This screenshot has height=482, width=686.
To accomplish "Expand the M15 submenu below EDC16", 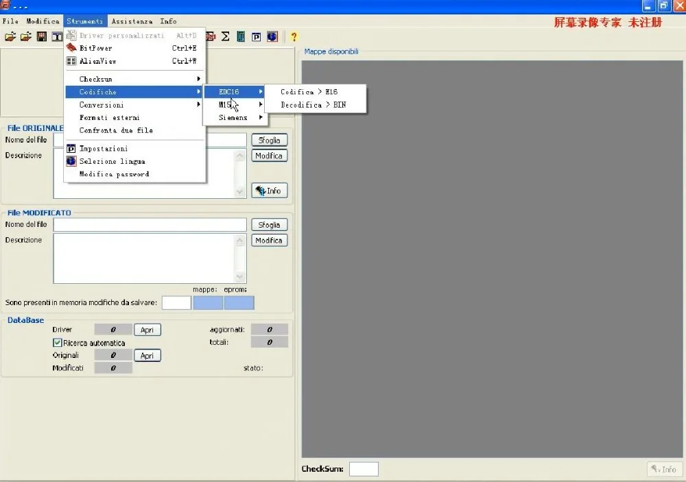I will [234, 104].
